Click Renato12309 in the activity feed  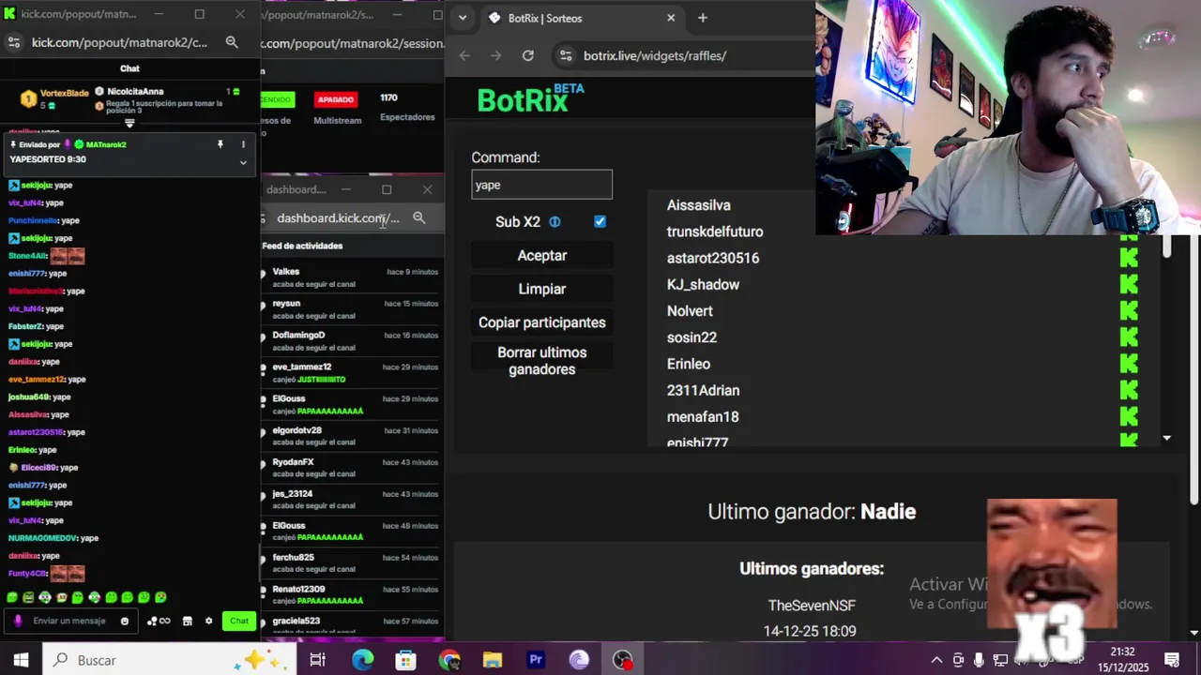[x=298, y=589]
